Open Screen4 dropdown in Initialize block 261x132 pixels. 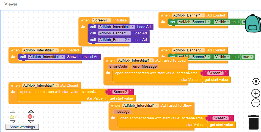pyautogui.click(x=109, y=20)
